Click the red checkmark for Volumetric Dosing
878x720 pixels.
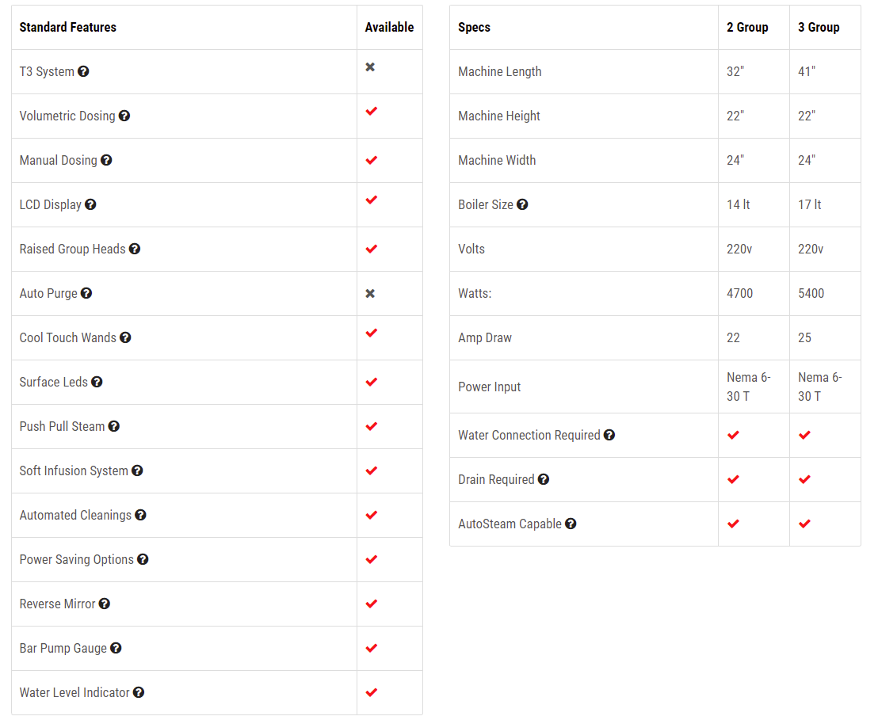click(371, 112)
